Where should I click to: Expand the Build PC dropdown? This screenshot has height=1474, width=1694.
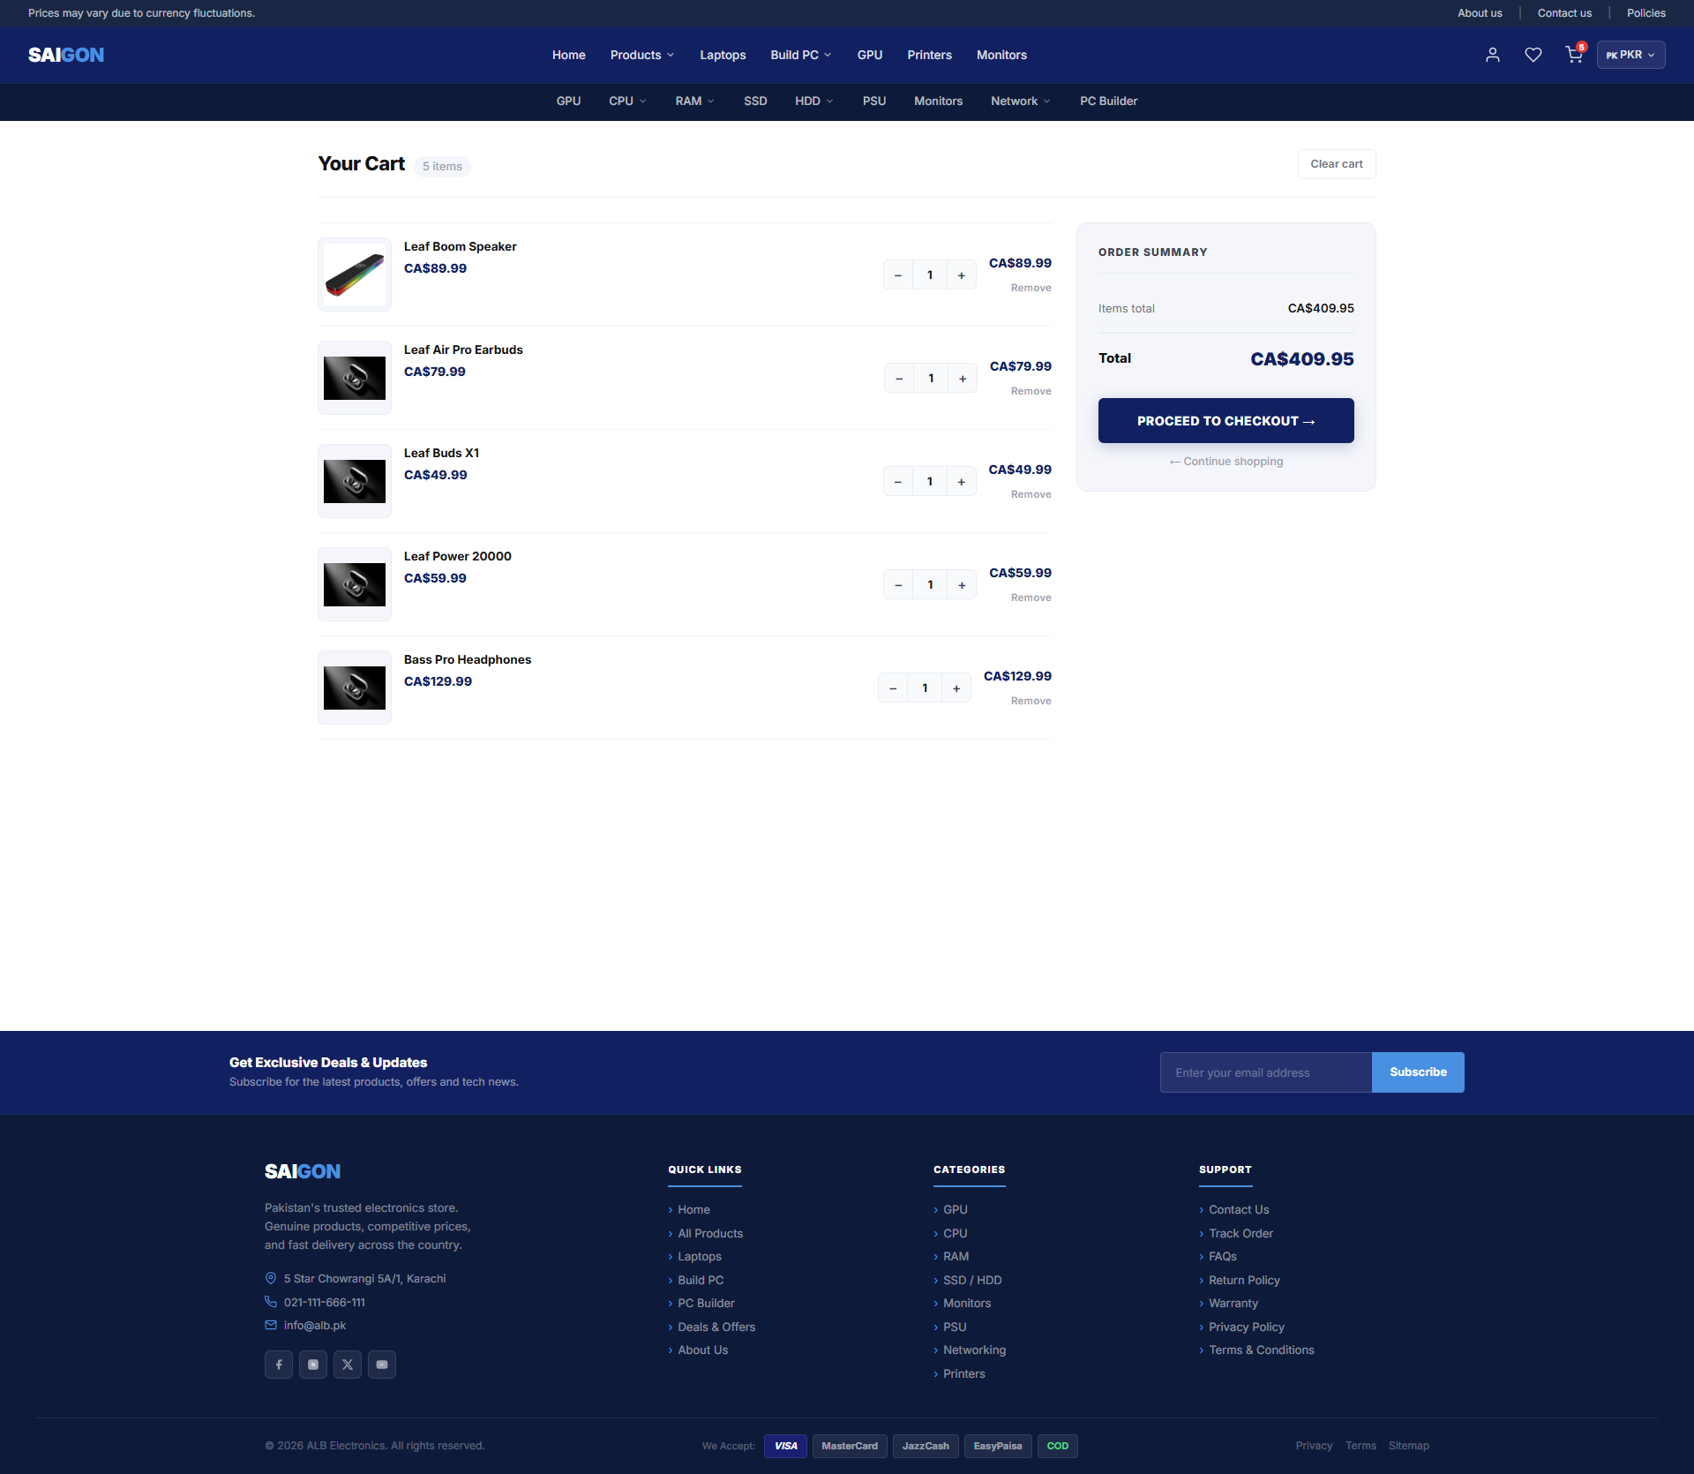(801, 55)
